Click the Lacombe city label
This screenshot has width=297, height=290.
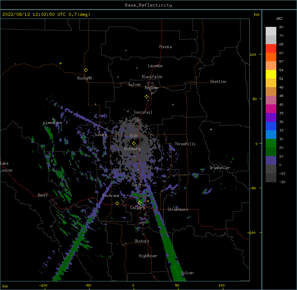(x=155, y=66)
